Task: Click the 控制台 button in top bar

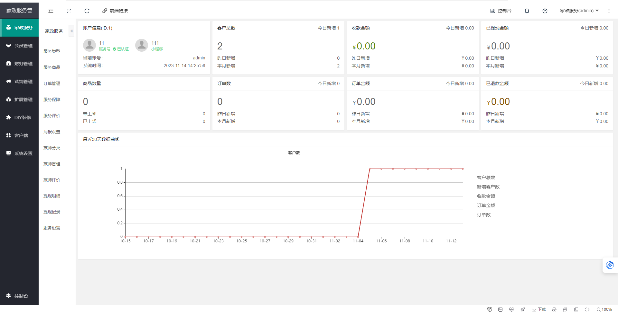Action: 501,11
